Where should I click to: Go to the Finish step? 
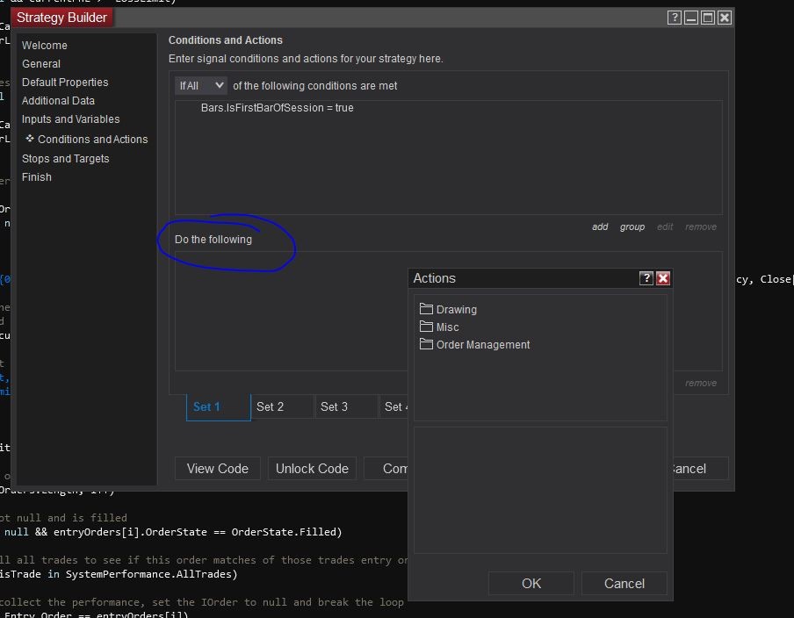37,177
